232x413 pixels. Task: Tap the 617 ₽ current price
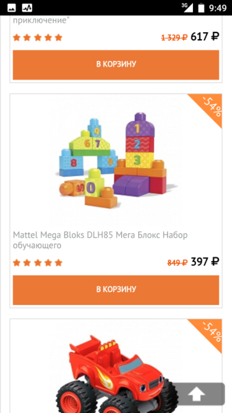205,36
